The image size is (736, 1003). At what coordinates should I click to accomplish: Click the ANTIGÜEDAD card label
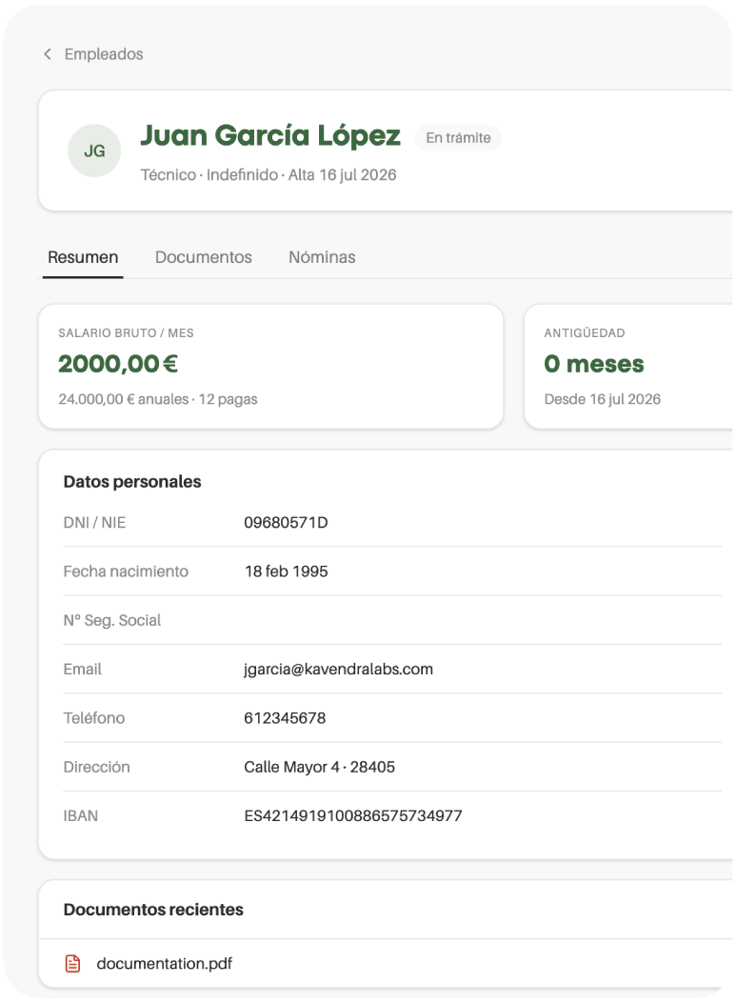[x=585, y=333]
